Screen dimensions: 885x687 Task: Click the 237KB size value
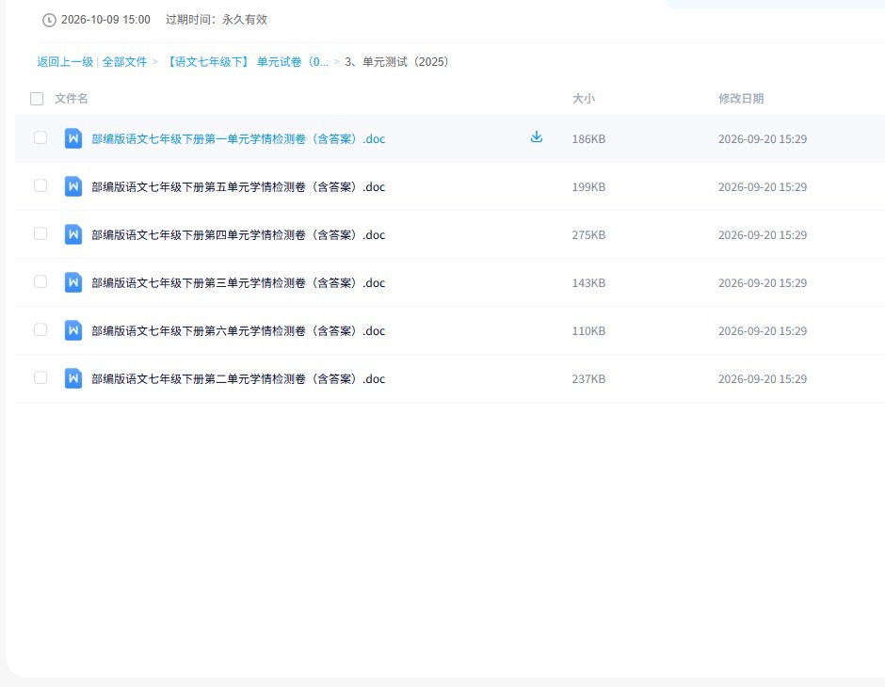click(x=588, y=378)
